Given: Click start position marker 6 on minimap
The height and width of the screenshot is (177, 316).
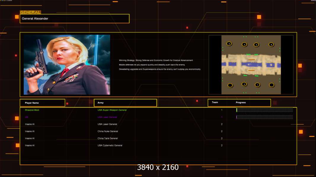Looking at the screenshot, I should click(271, 45).
